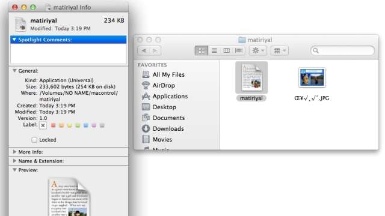The width and height of the screenshot is (385, 216).
Task: Click the FAVORITES sidebar heading
Action: [152, 65]
